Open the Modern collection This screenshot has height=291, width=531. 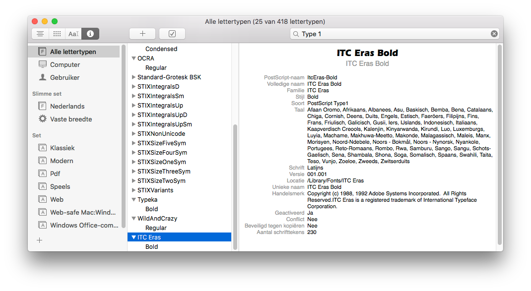62,161
